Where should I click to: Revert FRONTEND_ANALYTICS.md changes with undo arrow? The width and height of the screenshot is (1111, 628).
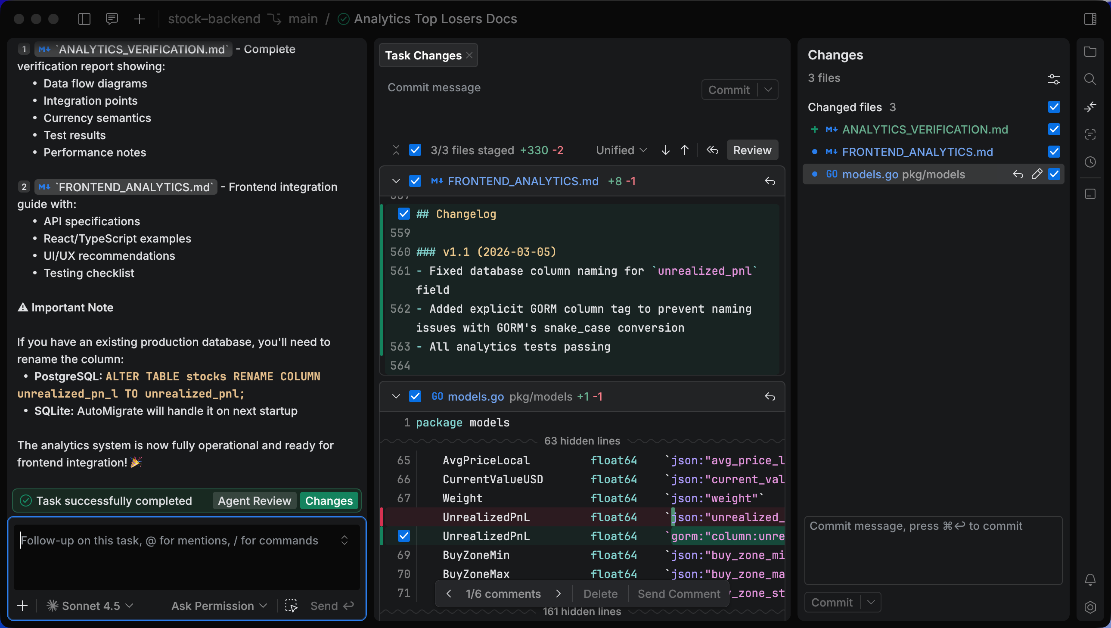pos(770,181)
